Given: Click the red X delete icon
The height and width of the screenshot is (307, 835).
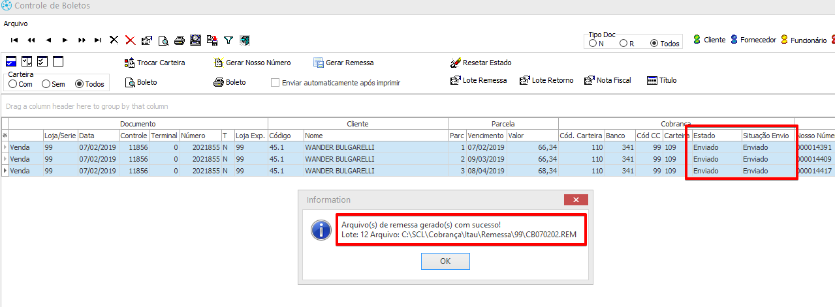Looking at the screenshot, I should [x=131, y=40].
